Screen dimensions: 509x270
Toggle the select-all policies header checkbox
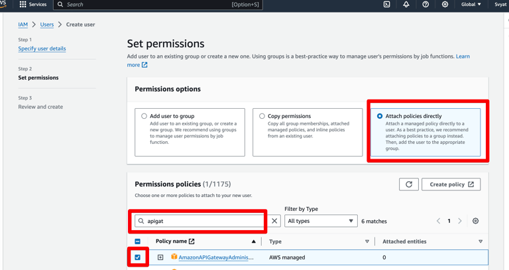pos(138,241)
